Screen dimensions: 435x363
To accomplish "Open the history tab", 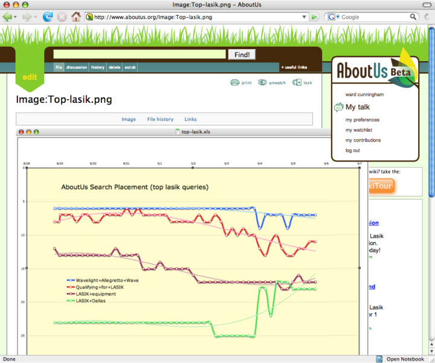I will coord(98,67).
